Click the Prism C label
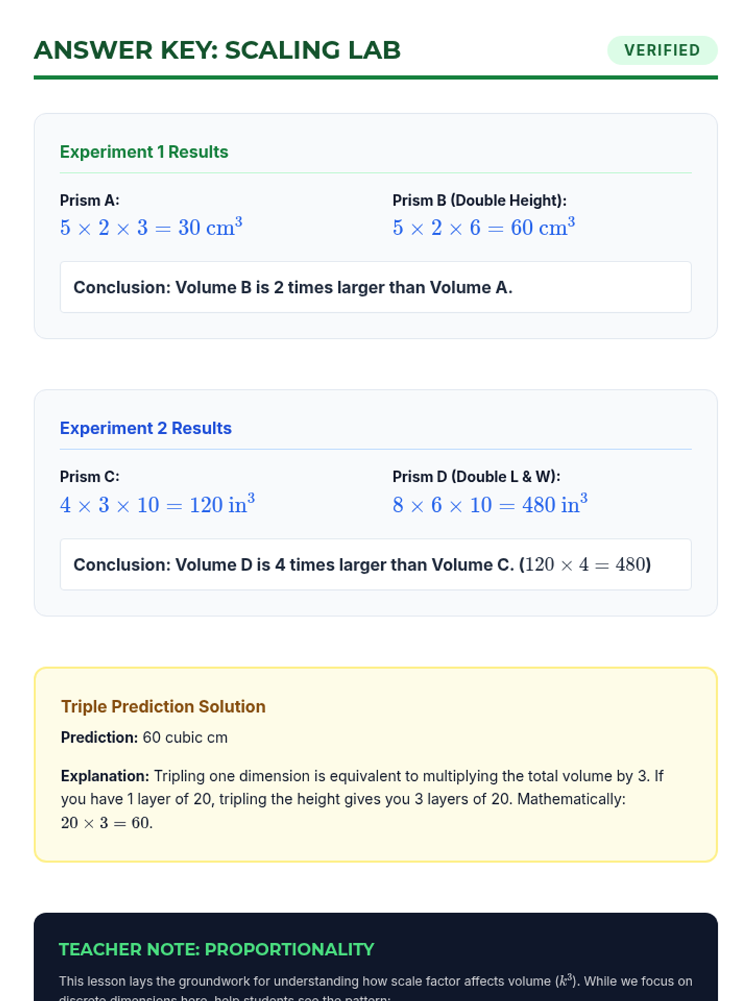 point(89,477)
